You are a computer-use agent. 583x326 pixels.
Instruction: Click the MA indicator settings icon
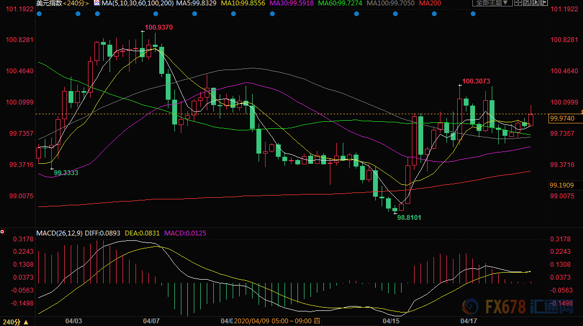coord(97,3)
